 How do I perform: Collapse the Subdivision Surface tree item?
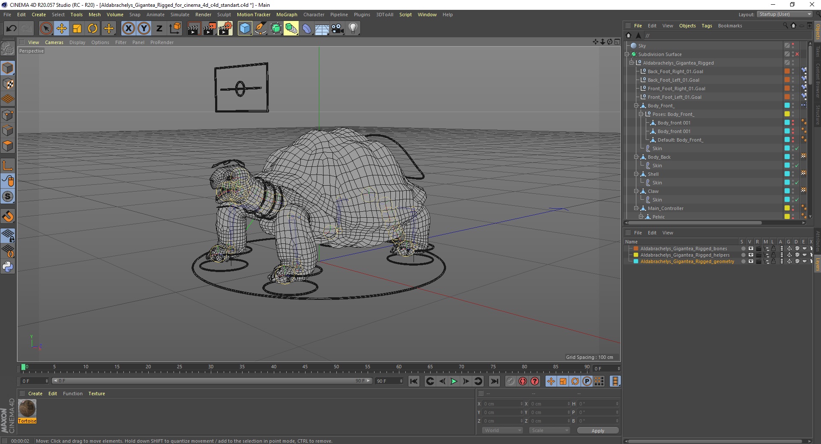tap(627, 54)
